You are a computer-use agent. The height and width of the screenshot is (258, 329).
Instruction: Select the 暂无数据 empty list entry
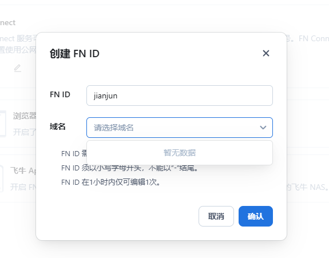point(180,153)
